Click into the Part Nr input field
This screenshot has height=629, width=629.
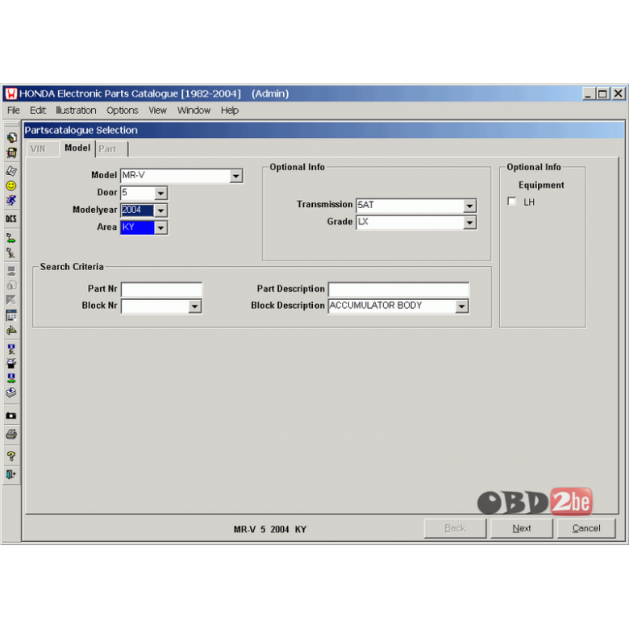(161, 290)
